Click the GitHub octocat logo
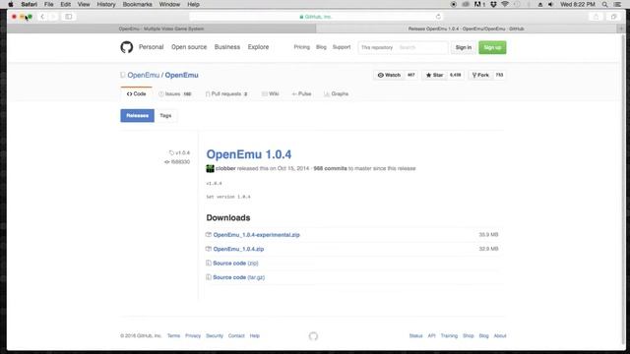The width and height of the screenshot is (630, 354). 127,47
